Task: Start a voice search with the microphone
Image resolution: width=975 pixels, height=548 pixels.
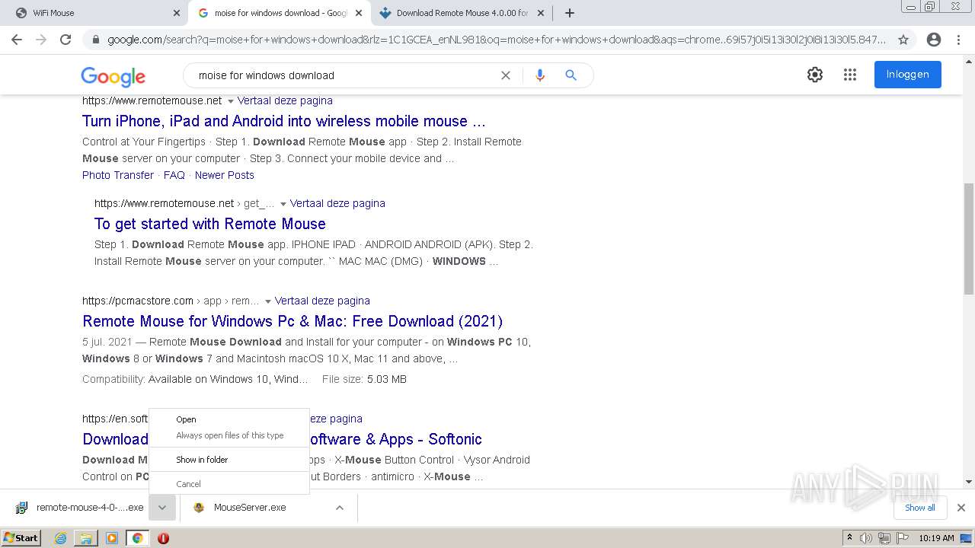Action: pyautogui.click(x=540, y=75)
